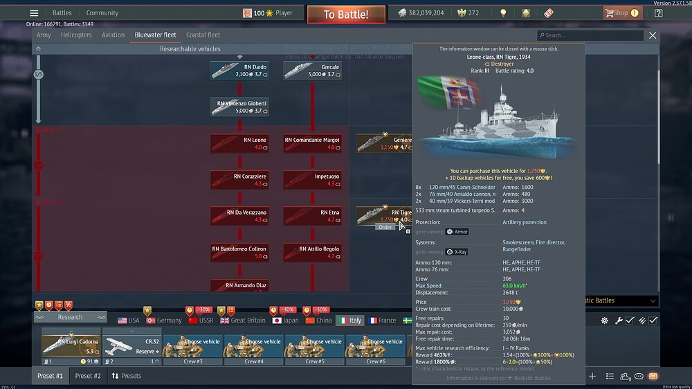Open the Silver Lions balance icon
The height and width of the screenshot is (389, 692).
[x=402, y=12]
